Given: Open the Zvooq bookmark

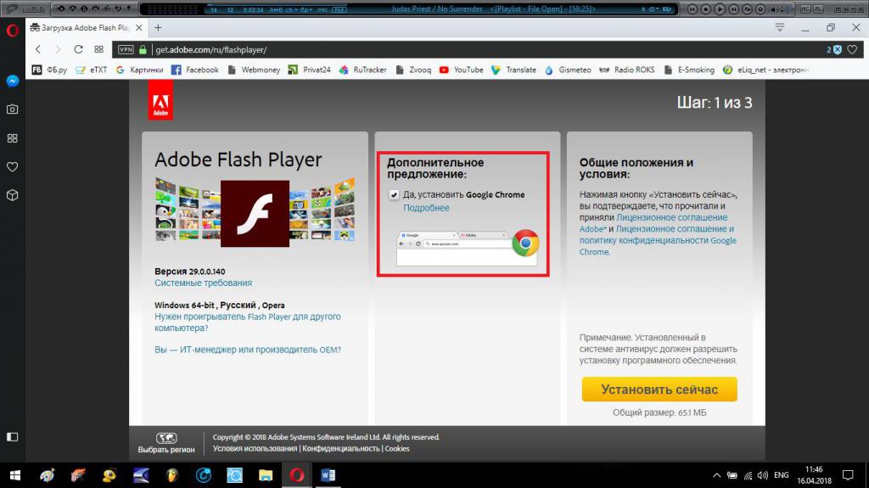Looking at the screenshot, I should coord(413,70).
